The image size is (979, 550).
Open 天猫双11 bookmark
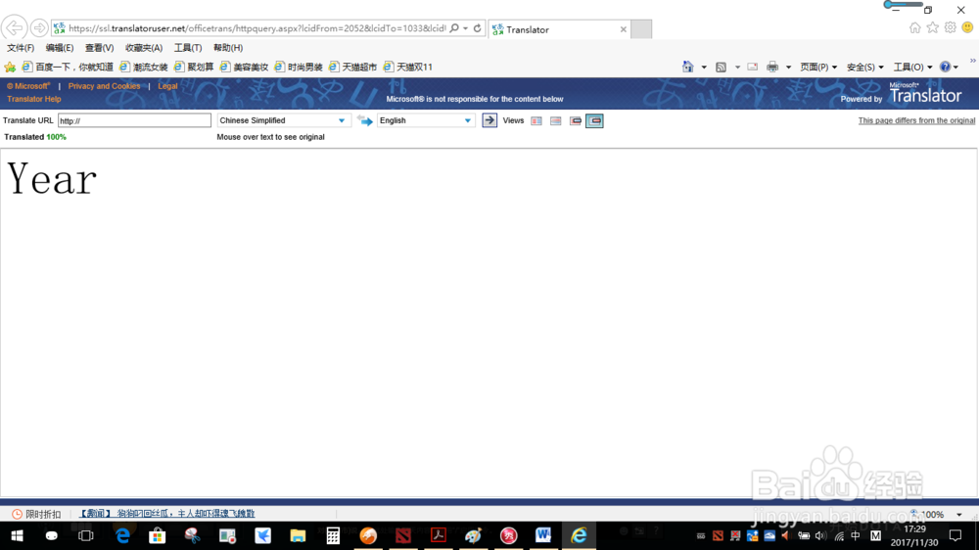[407, 67]
